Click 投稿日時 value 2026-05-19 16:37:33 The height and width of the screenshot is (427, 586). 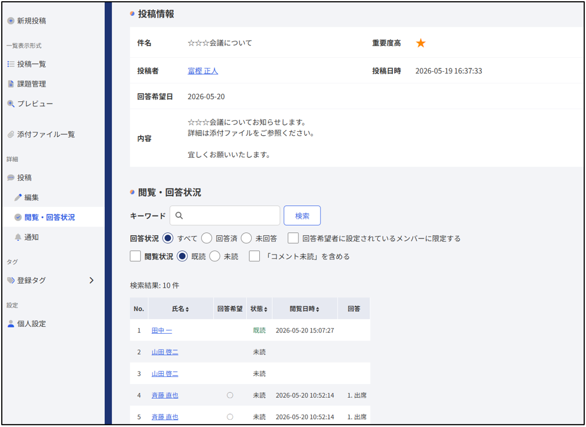coord(449,71)
